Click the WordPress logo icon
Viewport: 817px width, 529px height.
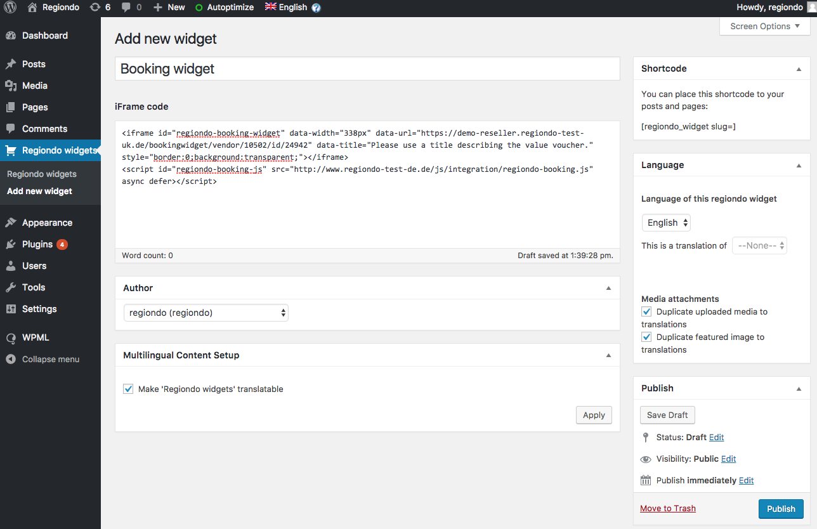tap(10, 8)
